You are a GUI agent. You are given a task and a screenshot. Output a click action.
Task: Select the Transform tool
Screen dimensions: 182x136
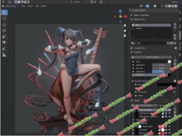click(x=4, y=42)
